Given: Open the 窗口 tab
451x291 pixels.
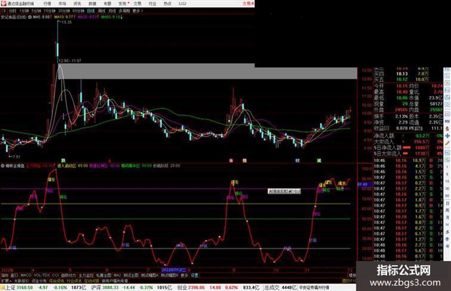Looking at the screenshot, I should (14, 275).
